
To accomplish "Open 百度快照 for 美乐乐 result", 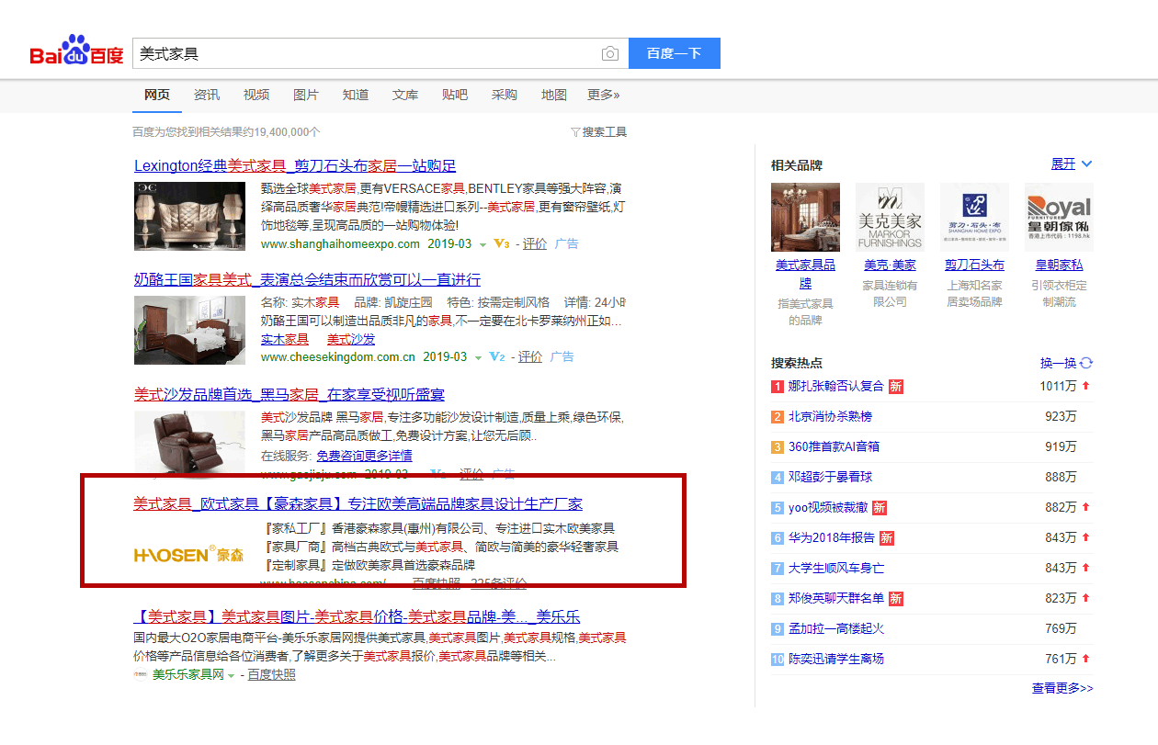I will click(271, 674).
